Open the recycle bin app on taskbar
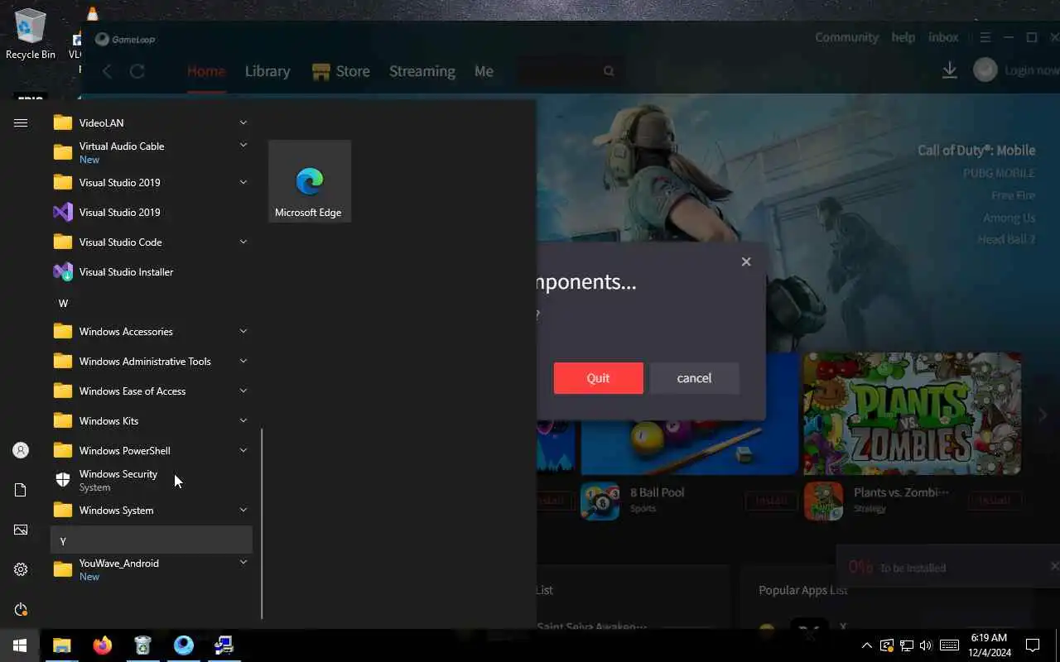This screenshot has width=1060, height=662. pos(143,645)
